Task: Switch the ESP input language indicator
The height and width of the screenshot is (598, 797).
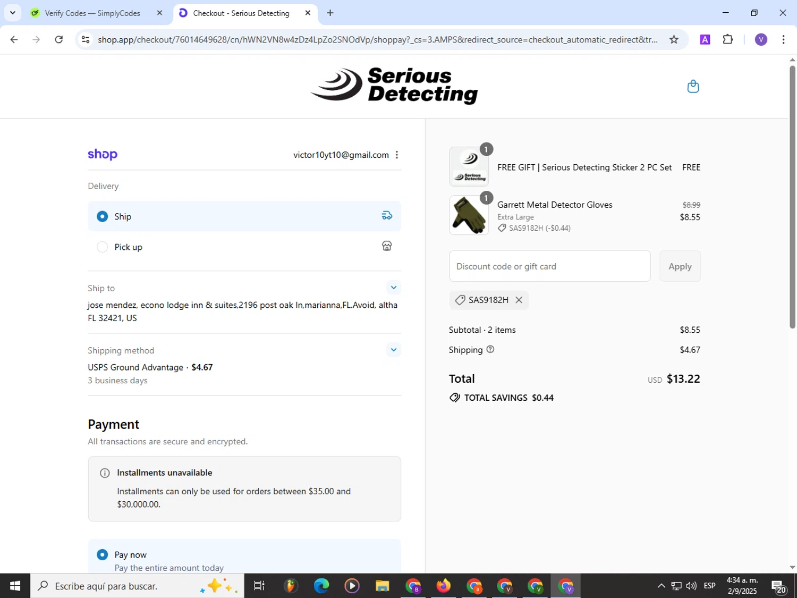Action: [709, 586]
